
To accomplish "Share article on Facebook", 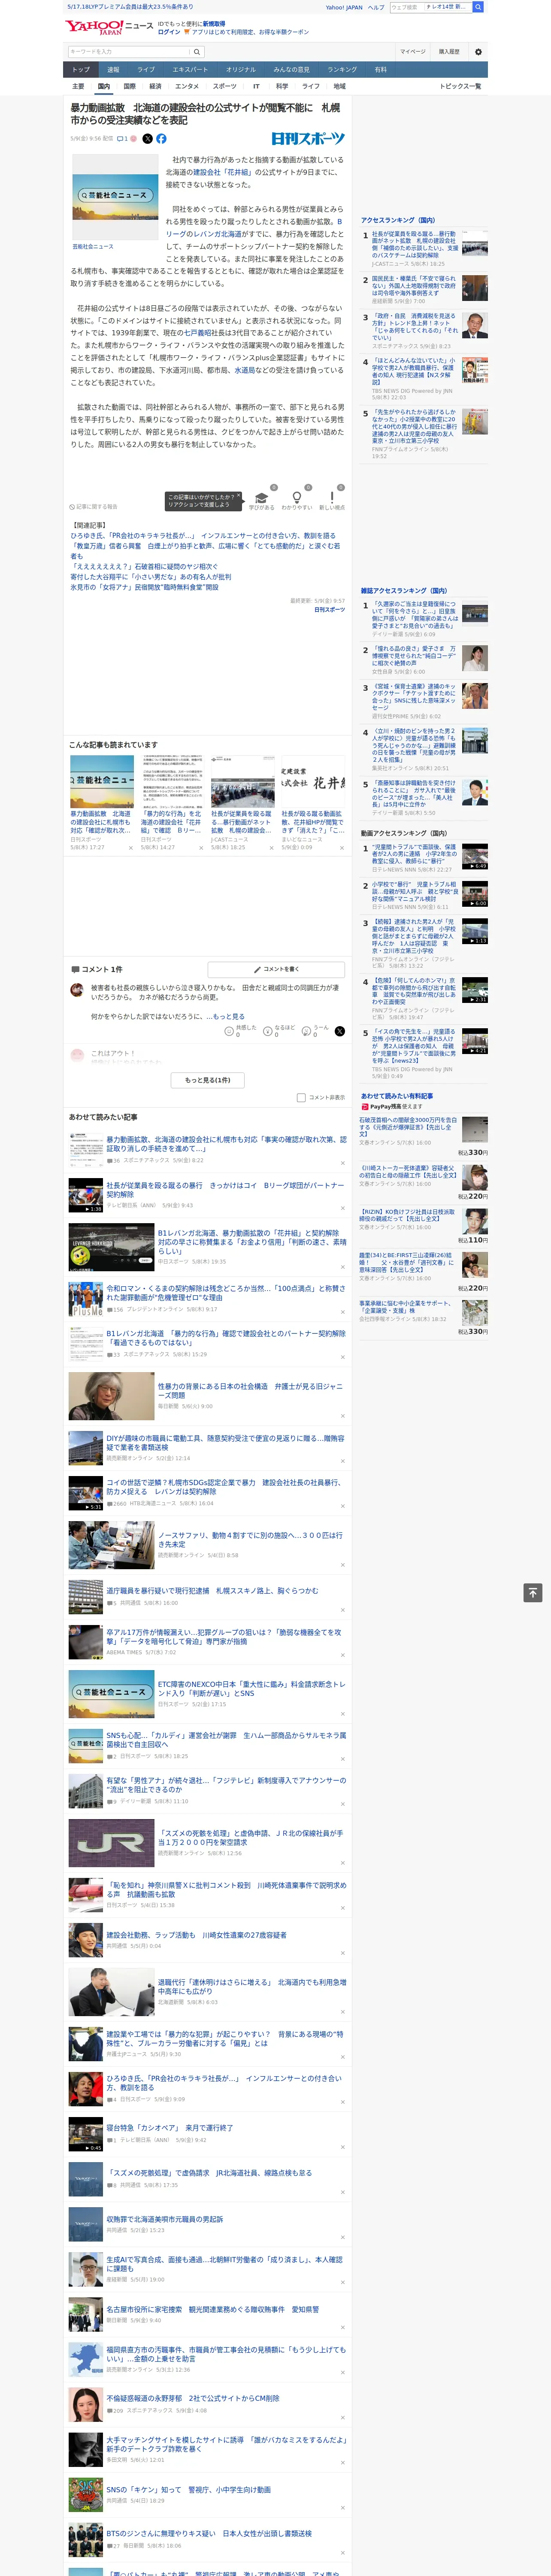I will pyautogui.click(x=161, y=139).
